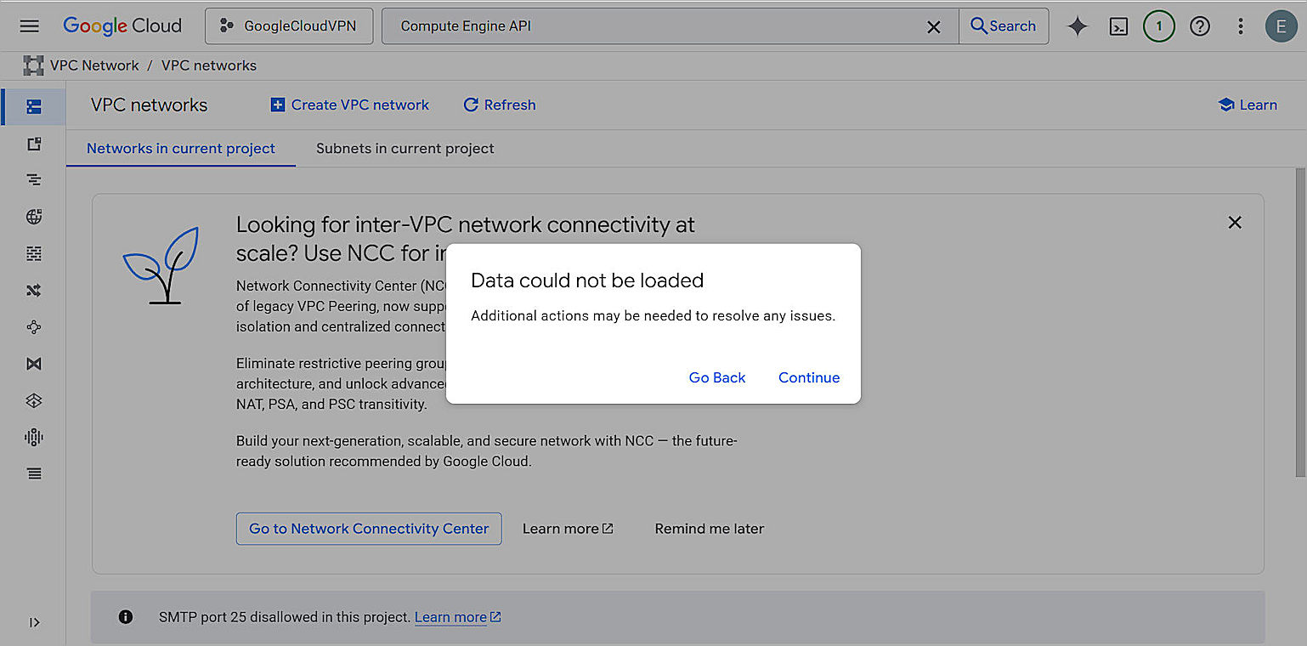The height and width of the screenshot is (646, 1307).
Task: Open Cloud Shell terminal
Action: click(1118, 26)
